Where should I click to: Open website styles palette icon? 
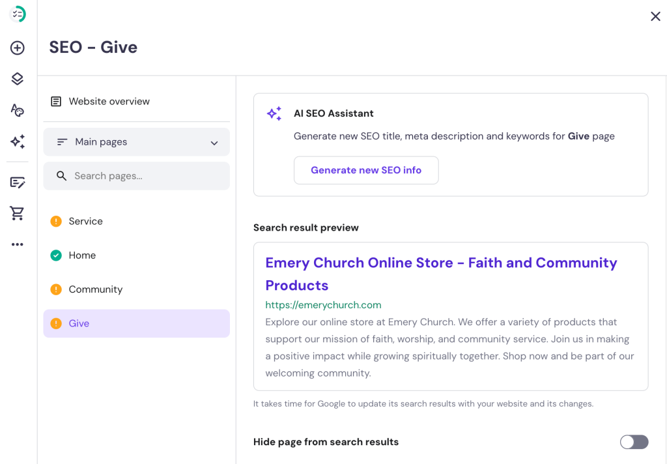(18, 110)
